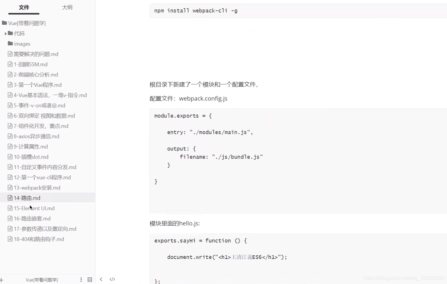Click the file icon of 9-计算属性.md
This screenshot has width=447, height=284.
(10, 147)
